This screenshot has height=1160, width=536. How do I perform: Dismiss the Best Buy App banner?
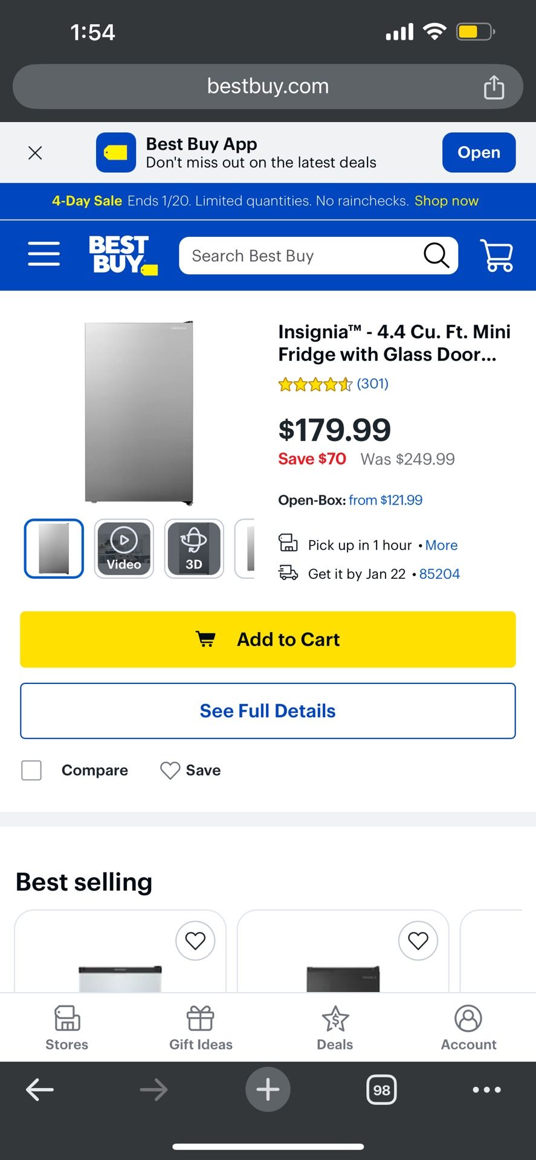click(x=35, y=152)
